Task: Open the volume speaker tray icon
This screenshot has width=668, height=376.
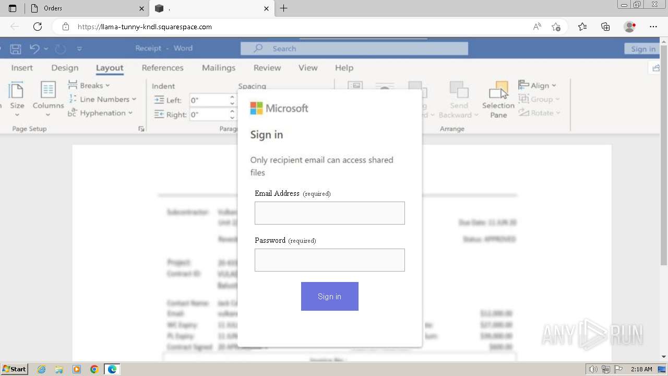Action: [593, 369]
